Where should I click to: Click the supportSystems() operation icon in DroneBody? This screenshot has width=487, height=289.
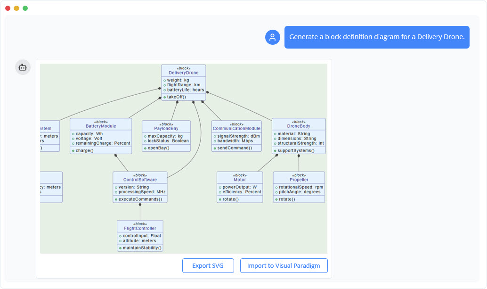[275, 149]
